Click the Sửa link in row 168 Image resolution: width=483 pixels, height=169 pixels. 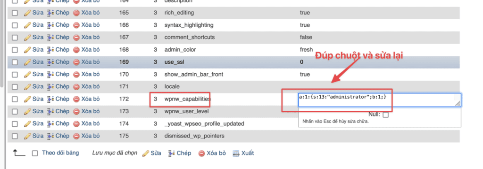(x=38, y=50)
